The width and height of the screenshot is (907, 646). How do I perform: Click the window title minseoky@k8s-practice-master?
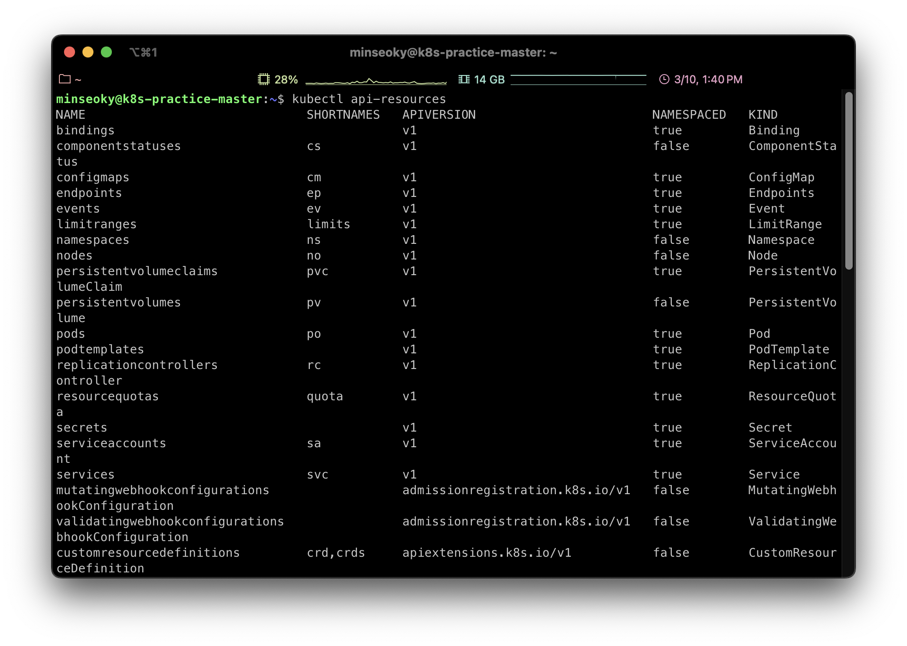[453, 52]
